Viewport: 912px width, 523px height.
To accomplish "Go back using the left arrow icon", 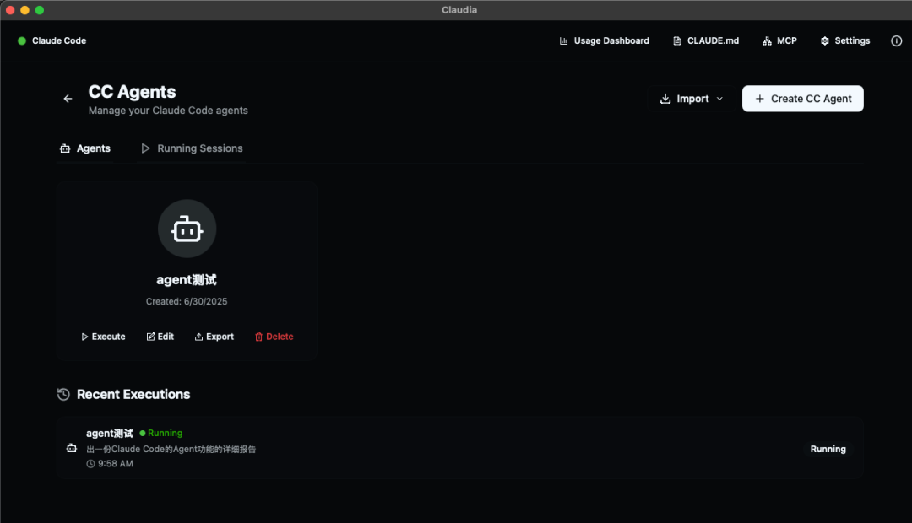I will click(x=68, y=99).
